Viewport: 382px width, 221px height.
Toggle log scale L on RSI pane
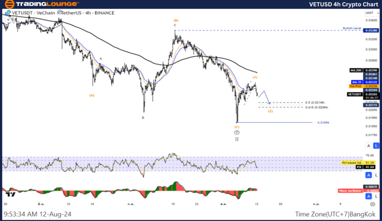point(376,175)
